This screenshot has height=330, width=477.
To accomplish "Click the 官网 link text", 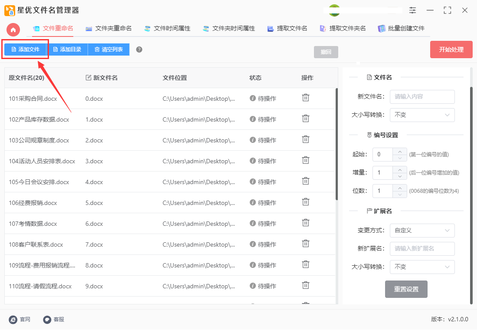I will (x=25, y=319).
